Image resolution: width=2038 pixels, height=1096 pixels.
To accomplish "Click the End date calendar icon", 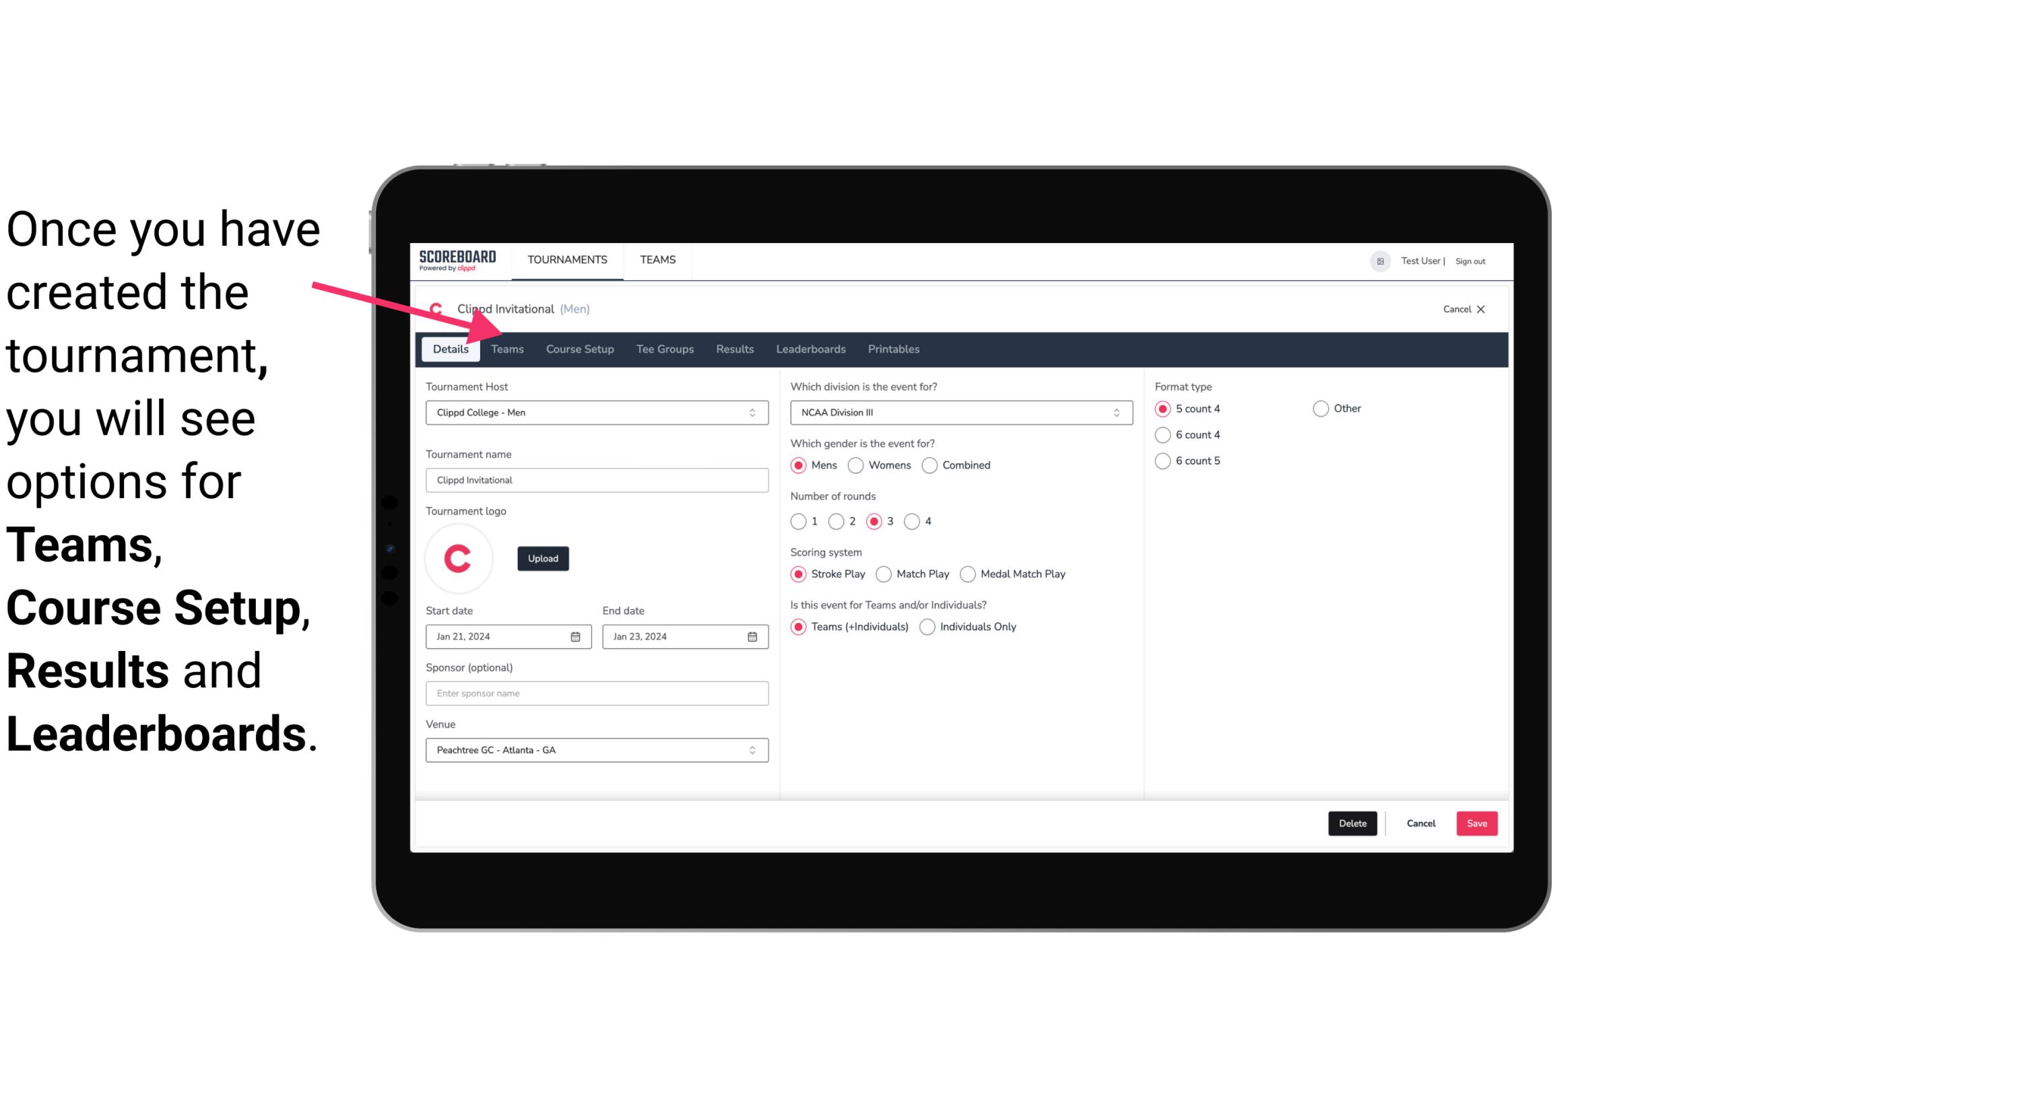I will tap(753, 636).
